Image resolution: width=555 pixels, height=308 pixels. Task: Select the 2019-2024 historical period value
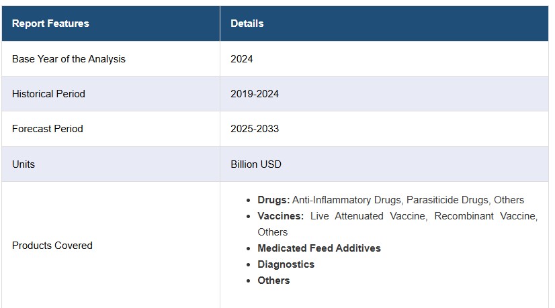(x=255, y=94)
